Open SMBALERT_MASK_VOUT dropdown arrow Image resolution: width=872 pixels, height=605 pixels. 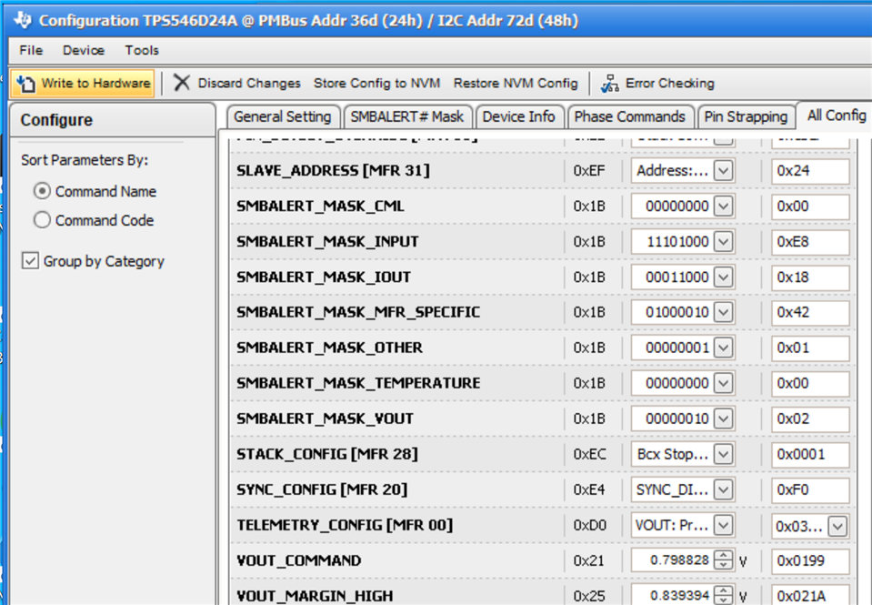click(x=723, y=418)
